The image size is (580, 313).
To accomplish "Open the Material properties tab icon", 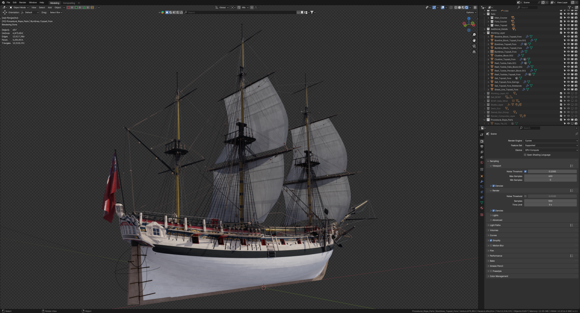I will click(482, 208).
